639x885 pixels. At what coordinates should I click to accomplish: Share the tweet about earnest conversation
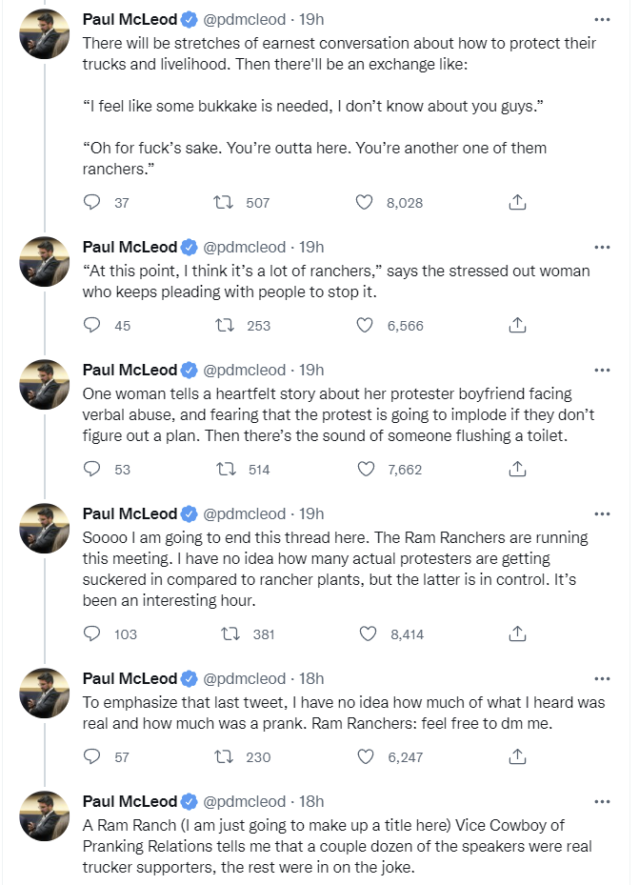pyautogui.click(x=517, y=202)
